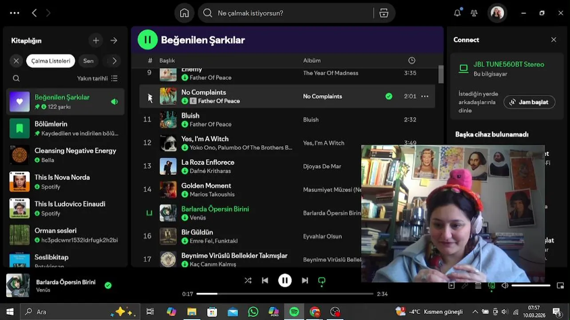This screenshot has width=570, height=320.
Task: Click the green Connect to device icon
Action: pos(491,286)
